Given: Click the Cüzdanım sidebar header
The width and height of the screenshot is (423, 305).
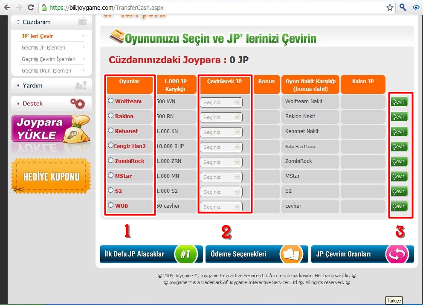Looking at the screenshot, I should (52, 22).
